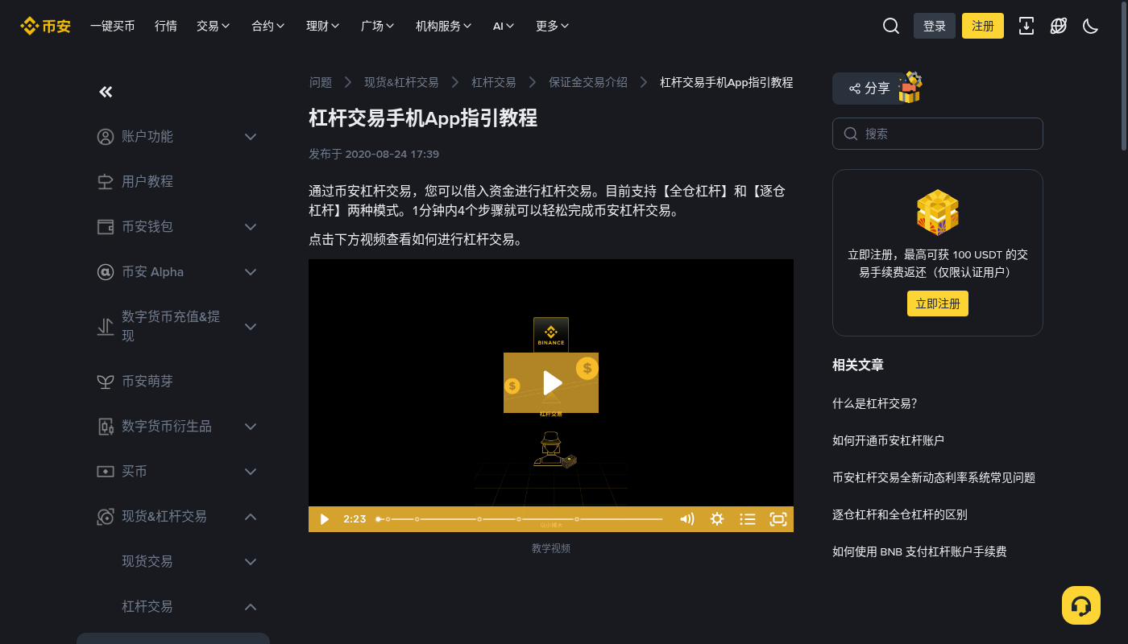Click the 现货&杠杆交易 sidebar icon
Screen dimensions: 1128x644
click(x=106, y=517)
